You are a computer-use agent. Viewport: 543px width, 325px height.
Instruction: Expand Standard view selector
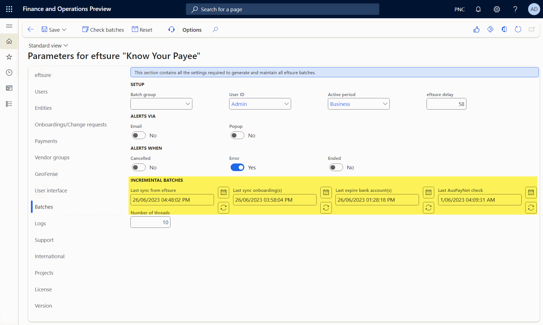point(48,46)
